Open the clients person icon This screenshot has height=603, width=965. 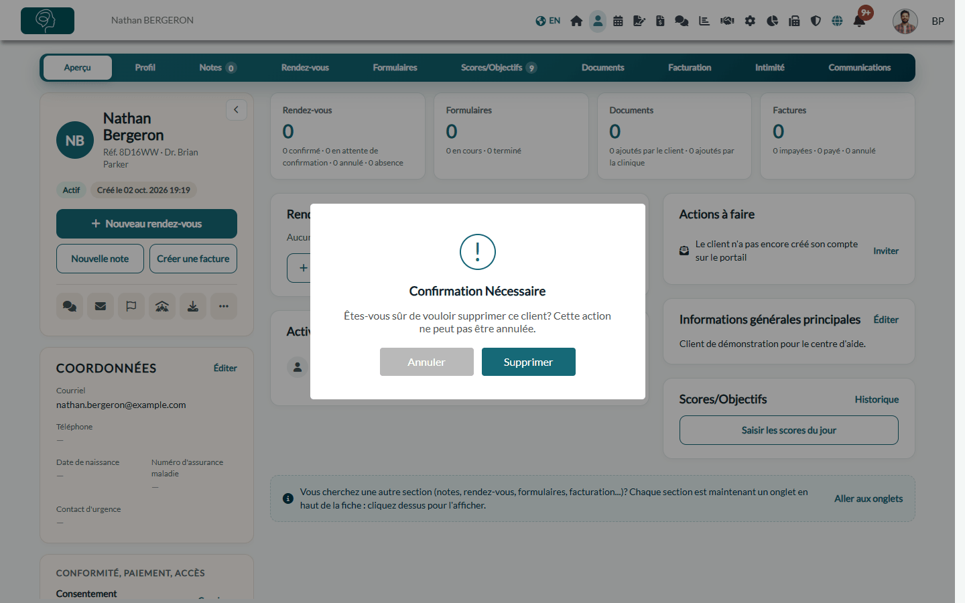tap(598, 21)
